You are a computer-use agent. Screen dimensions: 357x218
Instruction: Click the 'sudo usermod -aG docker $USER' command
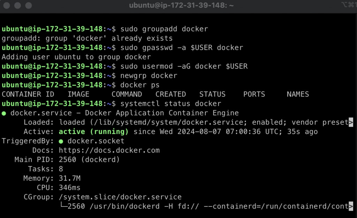click(x=184, y=66)
